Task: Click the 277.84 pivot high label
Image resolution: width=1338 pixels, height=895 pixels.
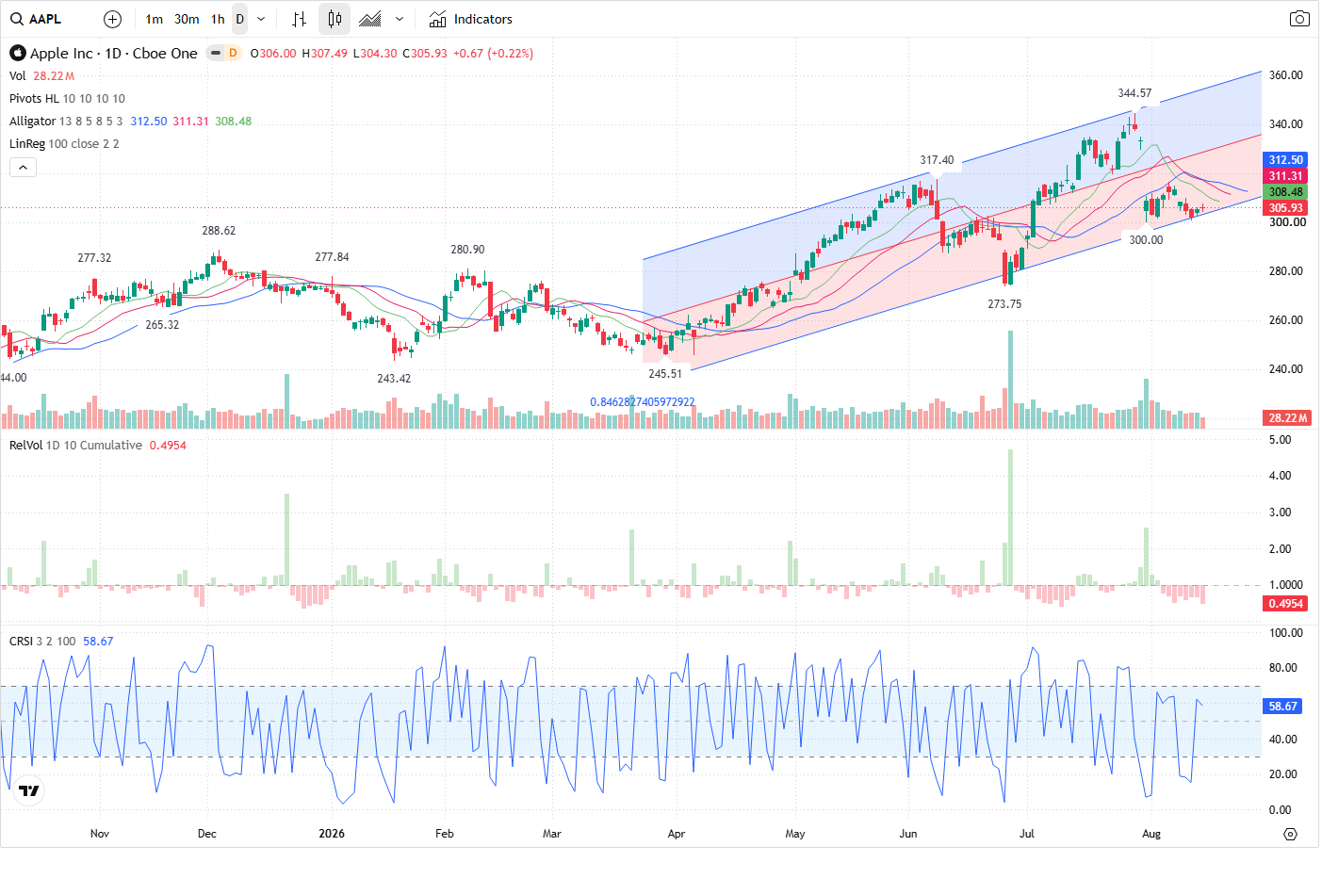Action: (332, 257)
